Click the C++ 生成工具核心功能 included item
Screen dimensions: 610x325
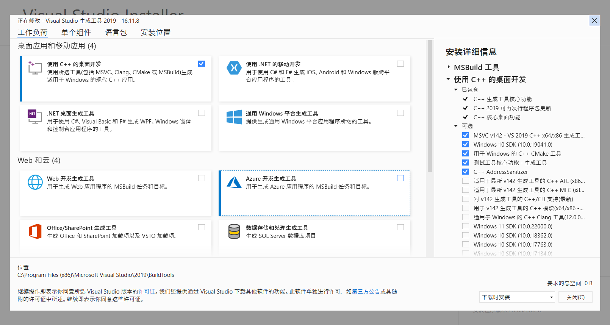coord(502,99)
